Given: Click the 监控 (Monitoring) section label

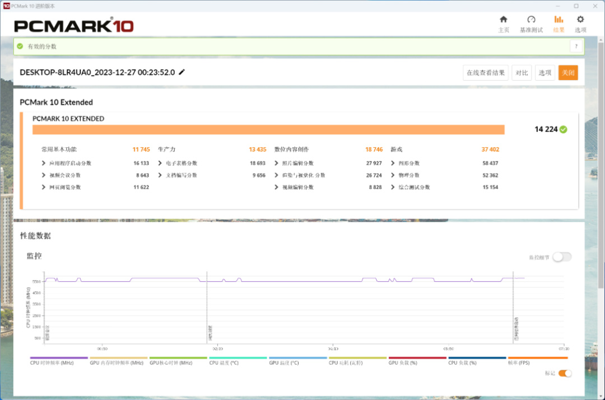Looking at the screenshot, I should [34, 255].
